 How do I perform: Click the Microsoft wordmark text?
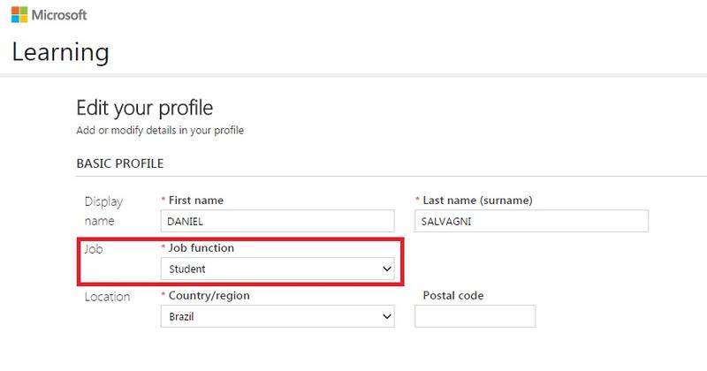pyautogui.click(x=62, y=16)
